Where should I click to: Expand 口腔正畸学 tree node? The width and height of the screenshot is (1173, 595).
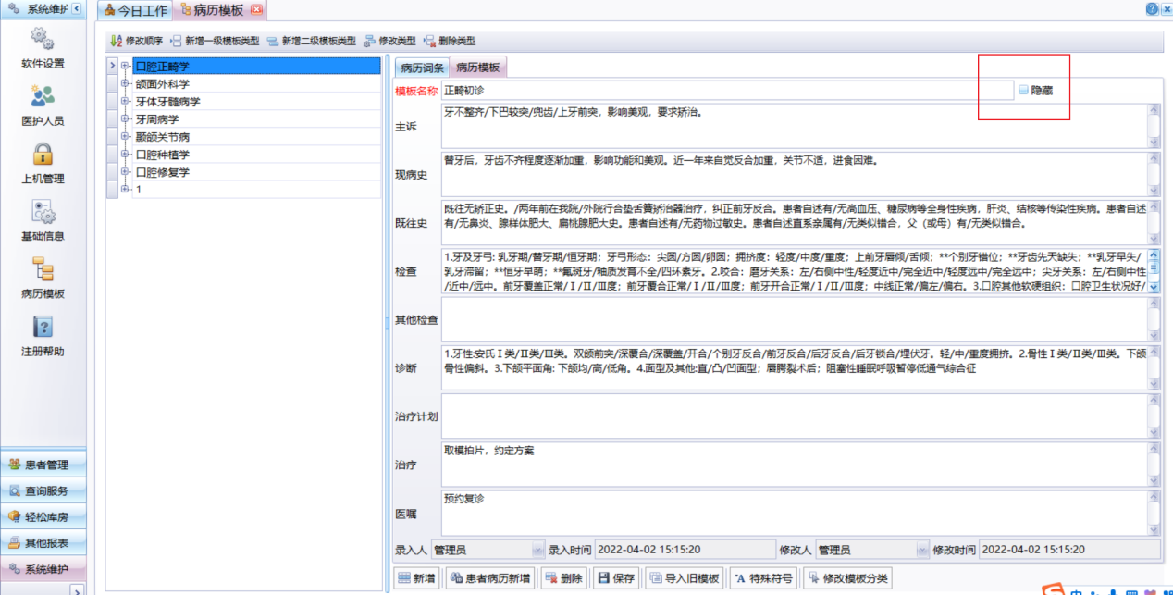pos(126,66)
